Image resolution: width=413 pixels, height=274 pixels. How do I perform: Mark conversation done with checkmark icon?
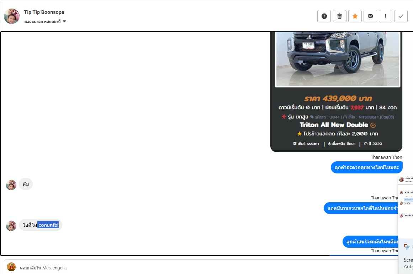pyautogui.click(x=401, y=16)
